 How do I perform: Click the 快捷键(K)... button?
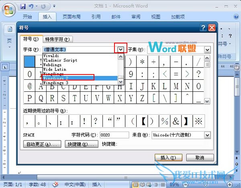point(82,144)
